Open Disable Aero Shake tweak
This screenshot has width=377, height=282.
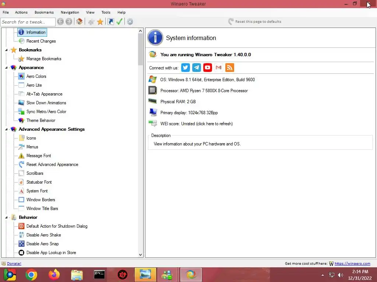point(44,235)
